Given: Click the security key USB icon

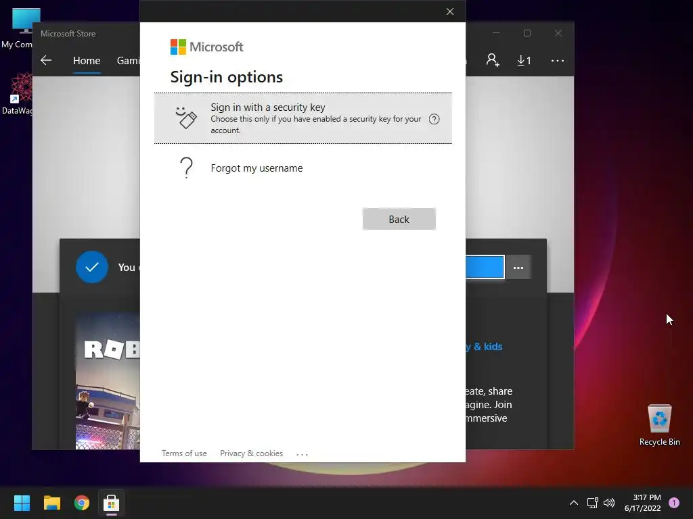Looking at the screenshot, I should [x=186, y=118].
